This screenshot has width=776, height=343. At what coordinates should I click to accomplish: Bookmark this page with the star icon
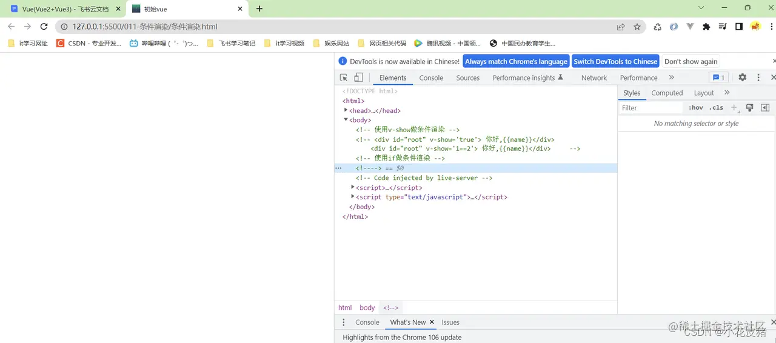coord(637,27)
